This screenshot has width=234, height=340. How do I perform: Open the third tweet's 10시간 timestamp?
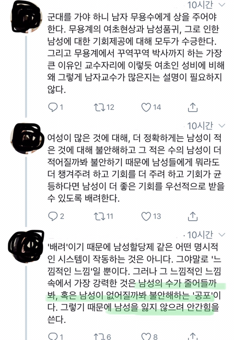(x=200, y=235)
